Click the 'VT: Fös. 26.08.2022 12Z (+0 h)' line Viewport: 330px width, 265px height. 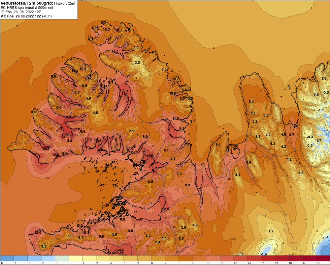click(x=26, y=16)
